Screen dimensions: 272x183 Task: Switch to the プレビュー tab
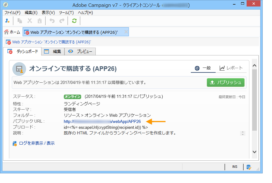click(80, 51)
